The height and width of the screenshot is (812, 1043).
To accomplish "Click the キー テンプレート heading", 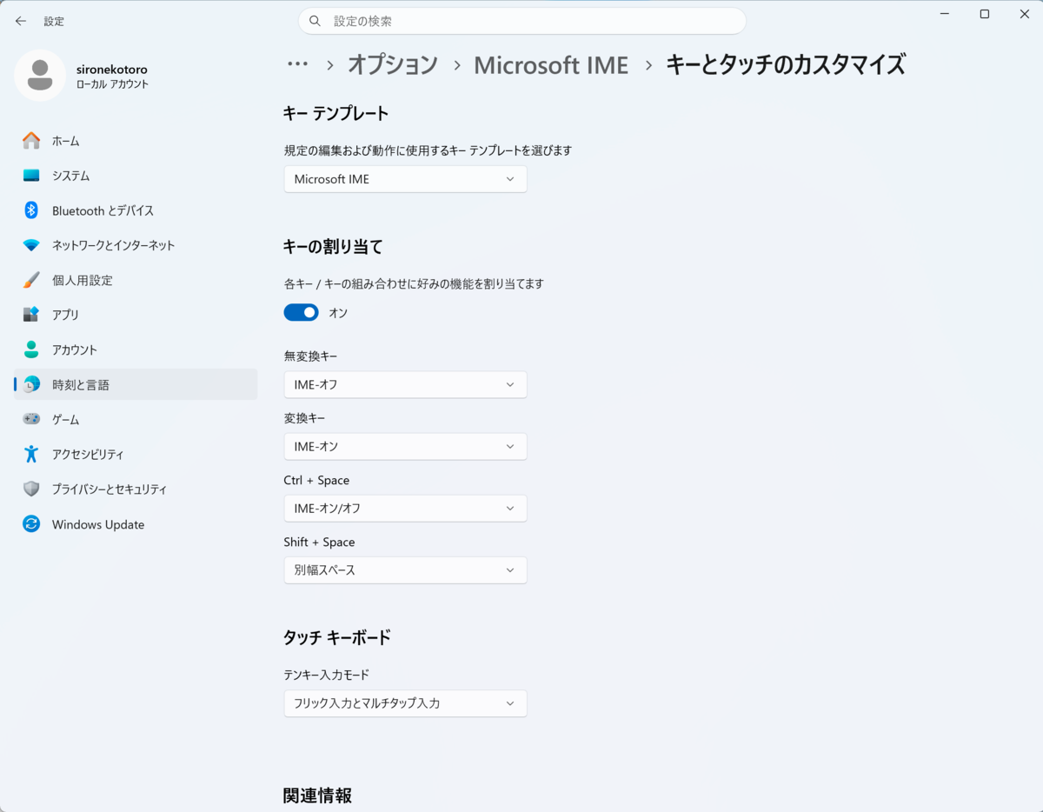I will (335, 113).
